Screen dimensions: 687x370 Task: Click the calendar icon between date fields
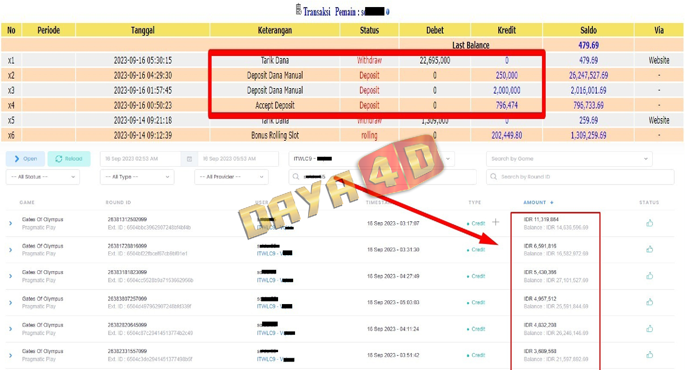[x=189, y=159]
